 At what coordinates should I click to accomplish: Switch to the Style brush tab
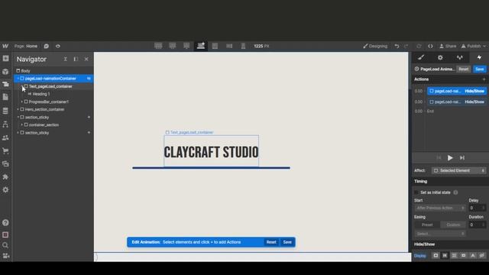[421, 57]
